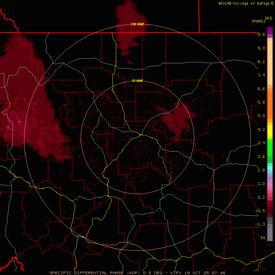Click the 9.8 value on the scale

point(261,35)
